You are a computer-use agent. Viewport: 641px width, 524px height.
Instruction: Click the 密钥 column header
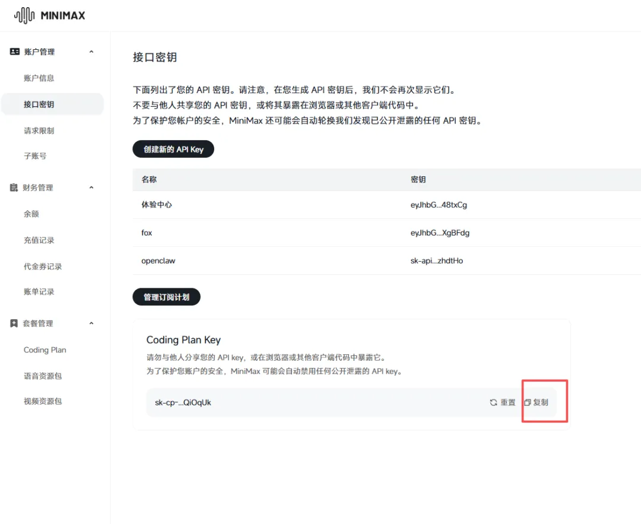418,179
